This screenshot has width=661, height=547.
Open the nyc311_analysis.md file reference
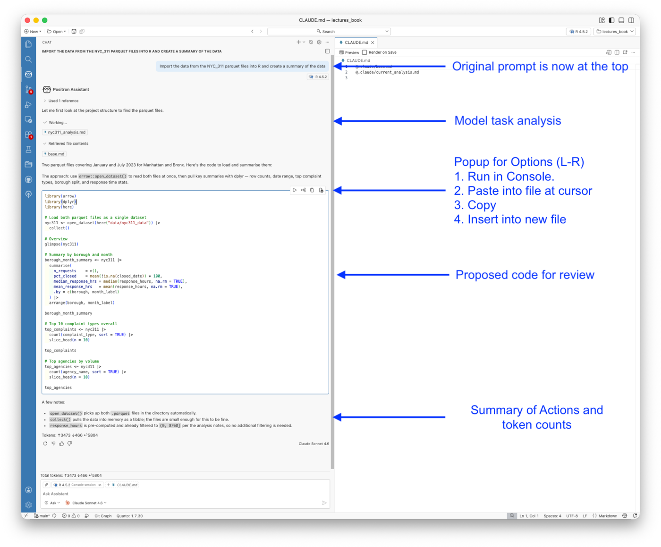pos(65,133)
